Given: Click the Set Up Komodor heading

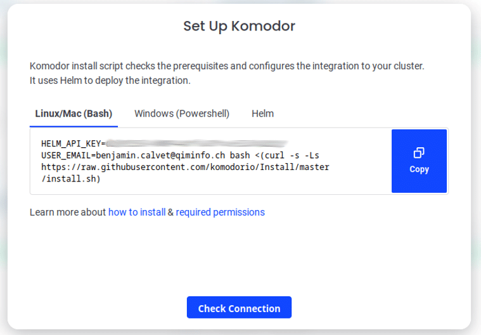Looking at the screenshot, I should pyautogui.click(x=240, y=26).
